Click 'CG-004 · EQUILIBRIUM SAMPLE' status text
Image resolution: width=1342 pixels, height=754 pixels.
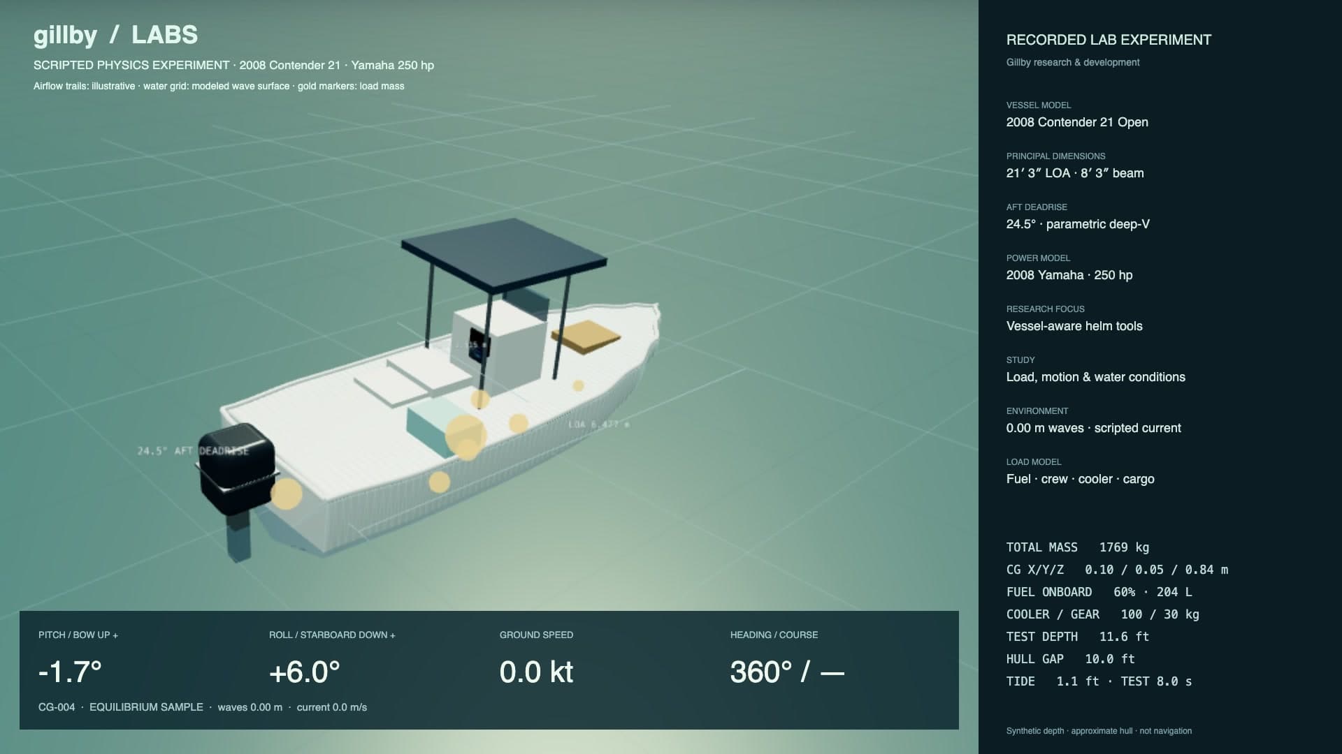tap(121, 707)
